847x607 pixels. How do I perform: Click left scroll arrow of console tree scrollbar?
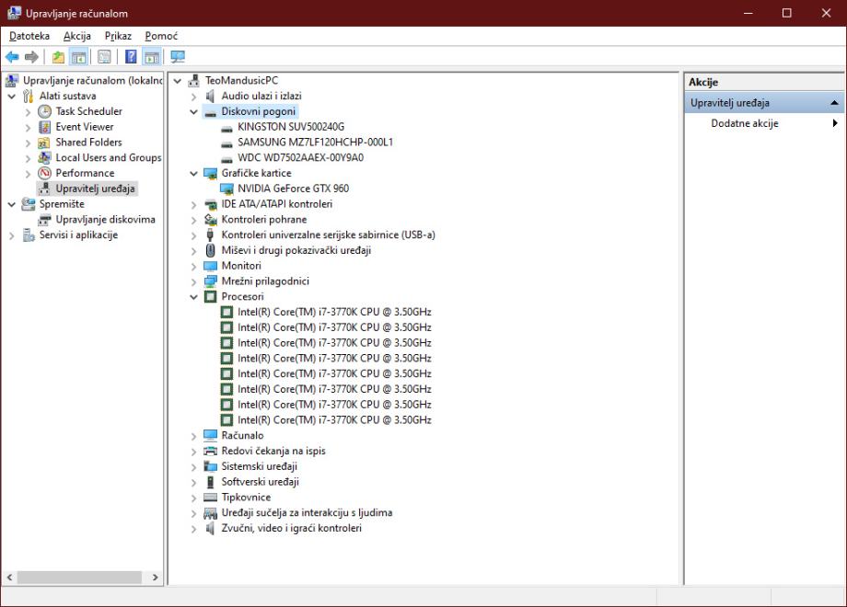(9, 578)
